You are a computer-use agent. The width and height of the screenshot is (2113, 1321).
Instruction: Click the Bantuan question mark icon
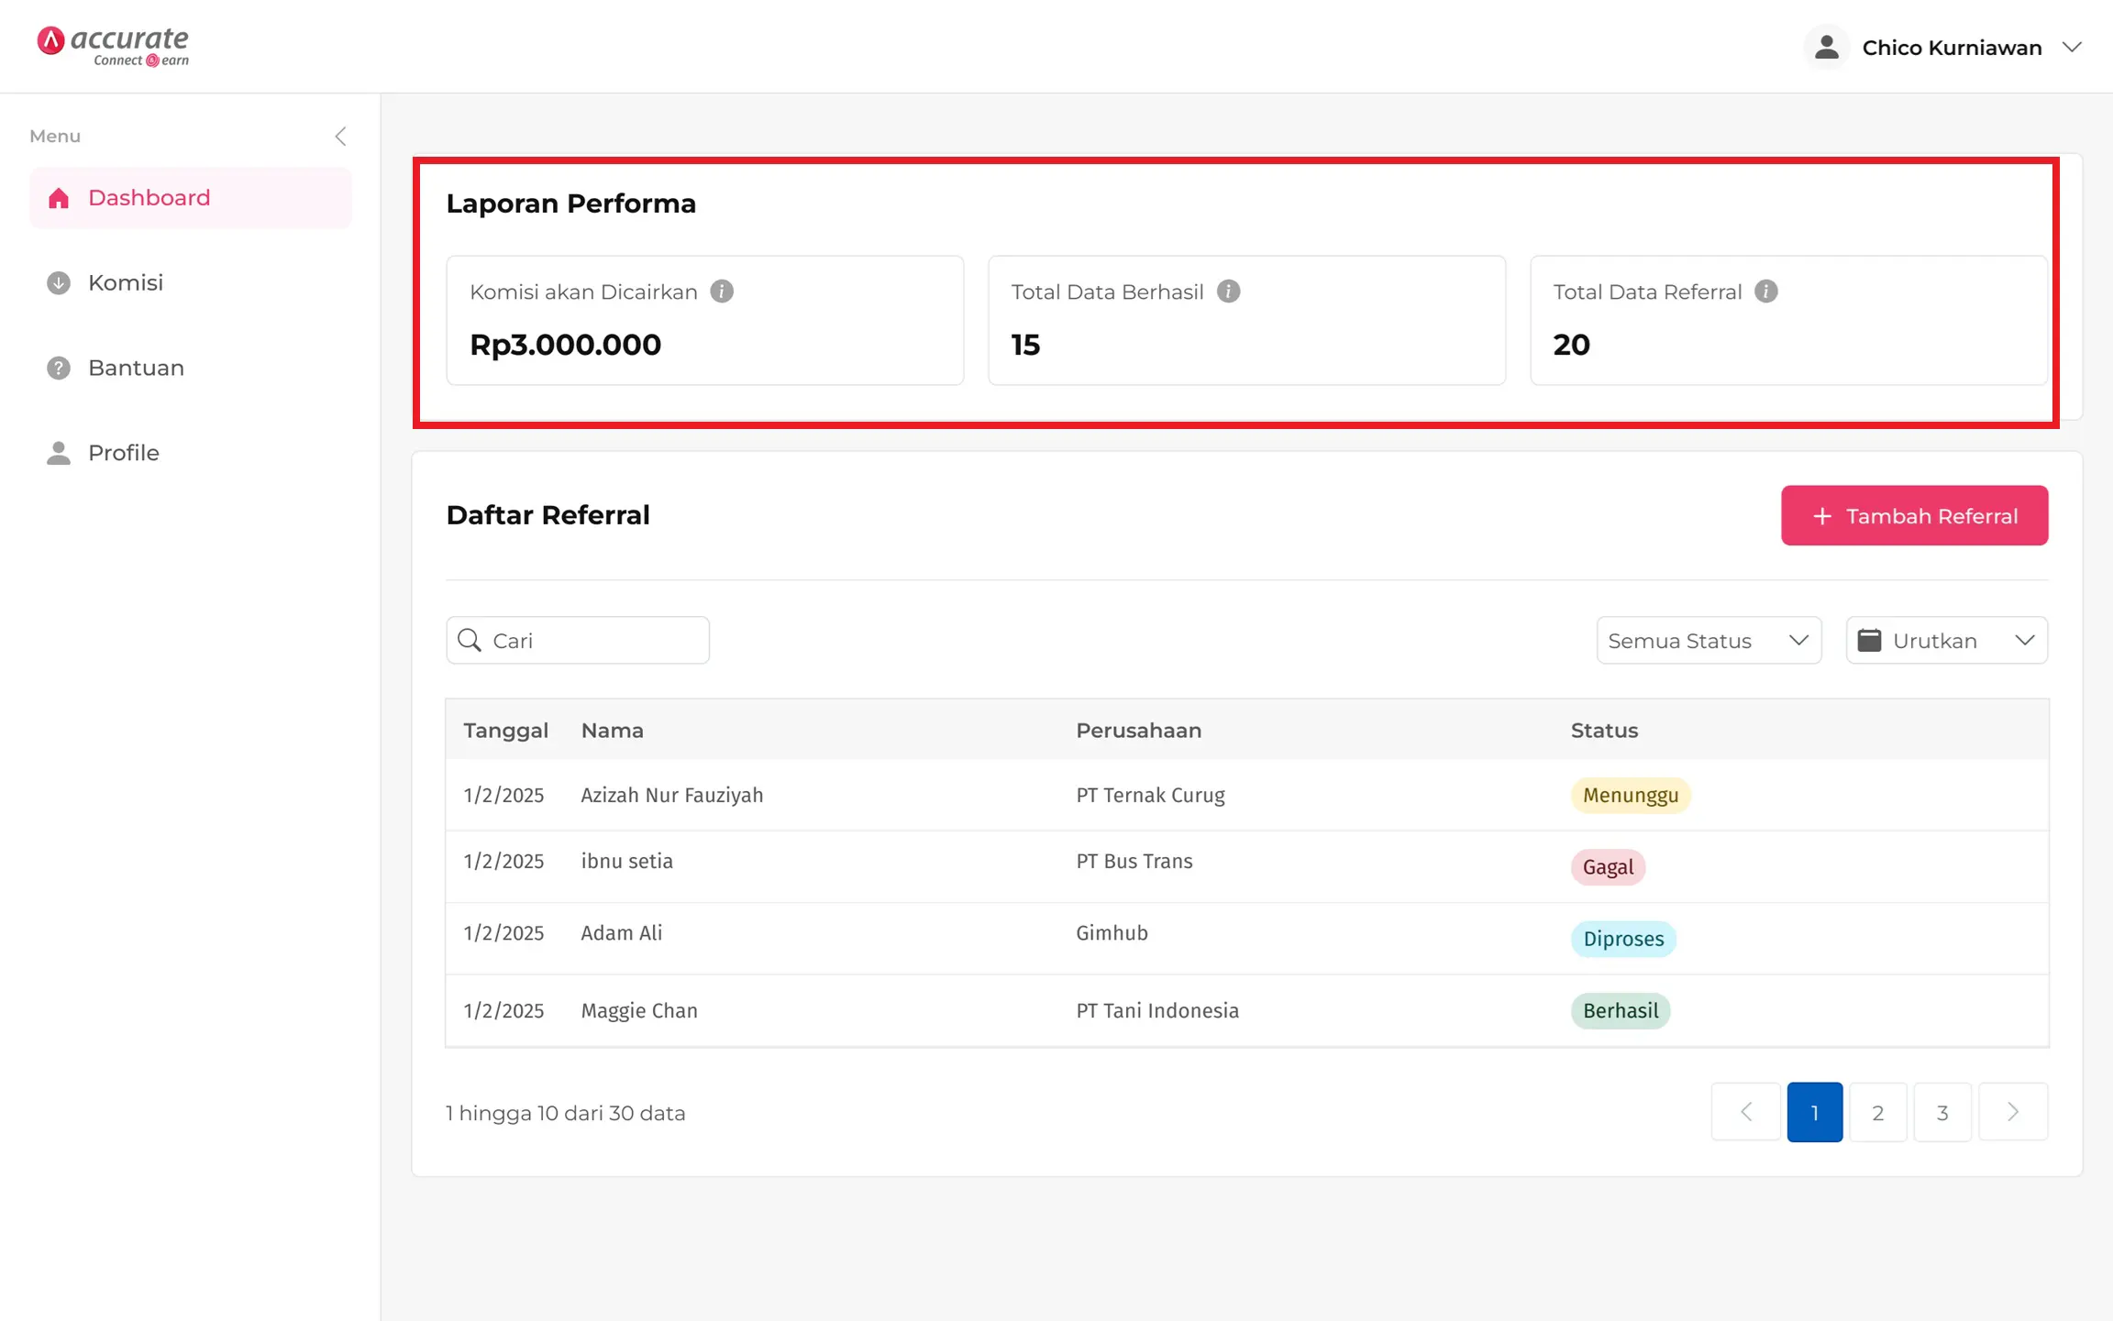[x=59, y=369]
